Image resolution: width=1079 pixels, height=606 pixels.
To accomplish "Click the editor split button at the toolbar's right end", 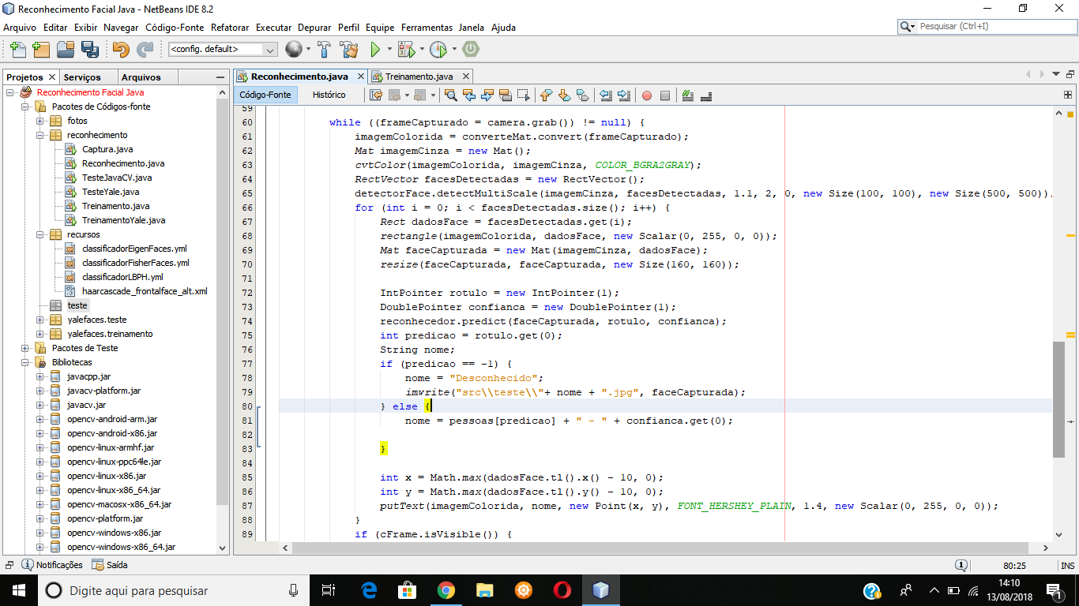I will (1068, 95).
